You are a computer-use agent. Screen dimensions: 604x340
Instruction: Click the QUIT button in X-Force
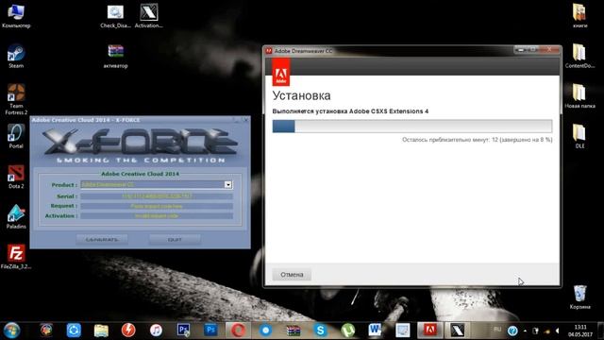pyautogui.click(x=175, y=239)
